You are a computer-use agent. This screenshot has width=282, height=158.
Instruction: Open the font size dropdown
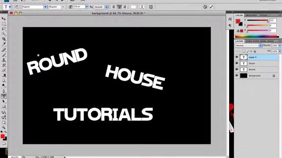click(86, 7)
